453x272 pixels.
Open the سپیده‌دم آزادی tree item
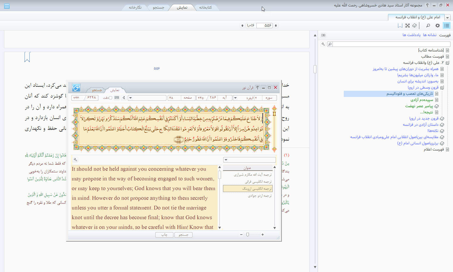[422, 100]
